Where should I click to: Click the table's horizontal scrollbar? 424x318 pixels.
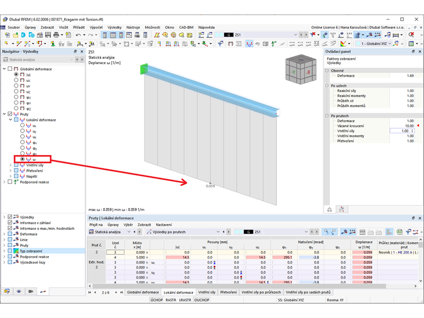pos(239,286)
